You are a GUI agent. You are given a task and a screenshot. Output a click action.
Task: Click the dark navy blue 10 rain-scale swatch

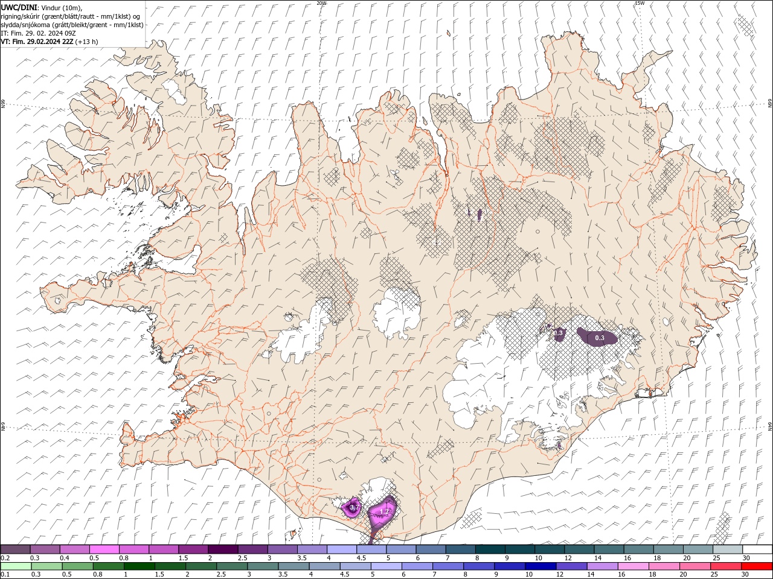[540, 566]
